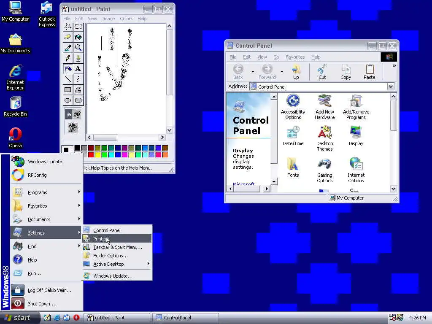Choose Folder Options from the Settings submenu
432x324 pixels.
[117, 256]
